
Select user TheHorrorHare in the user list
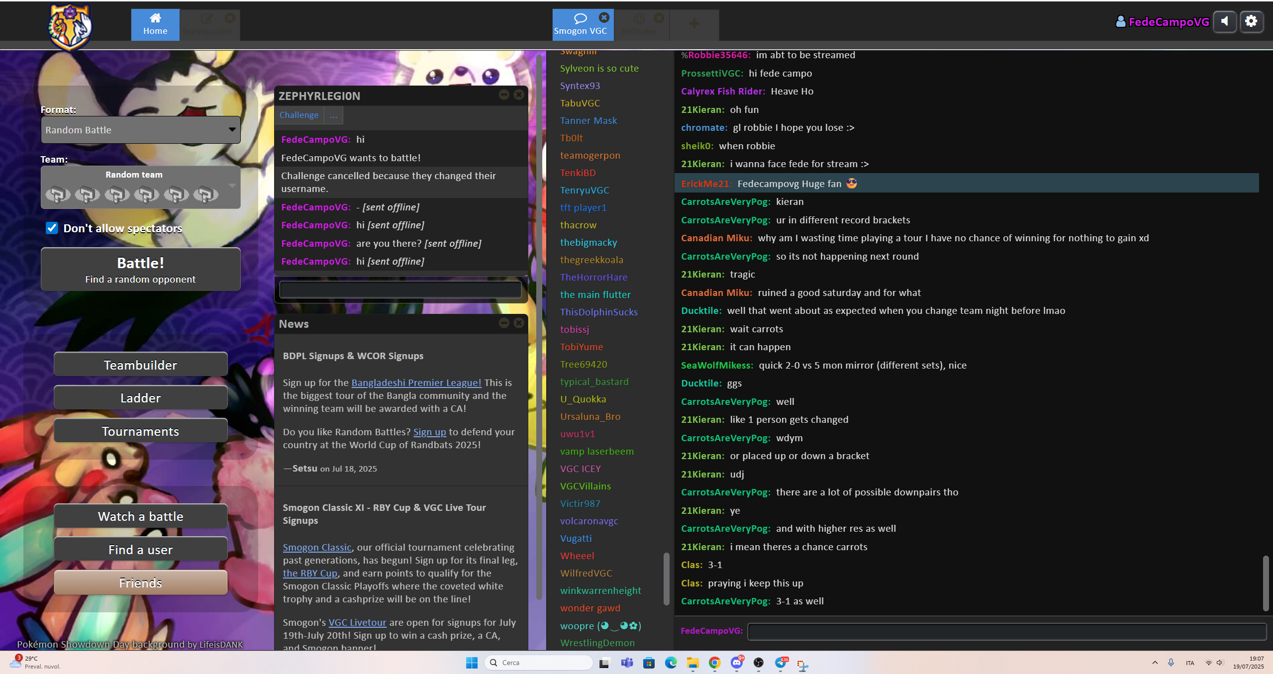pos(593,277)
